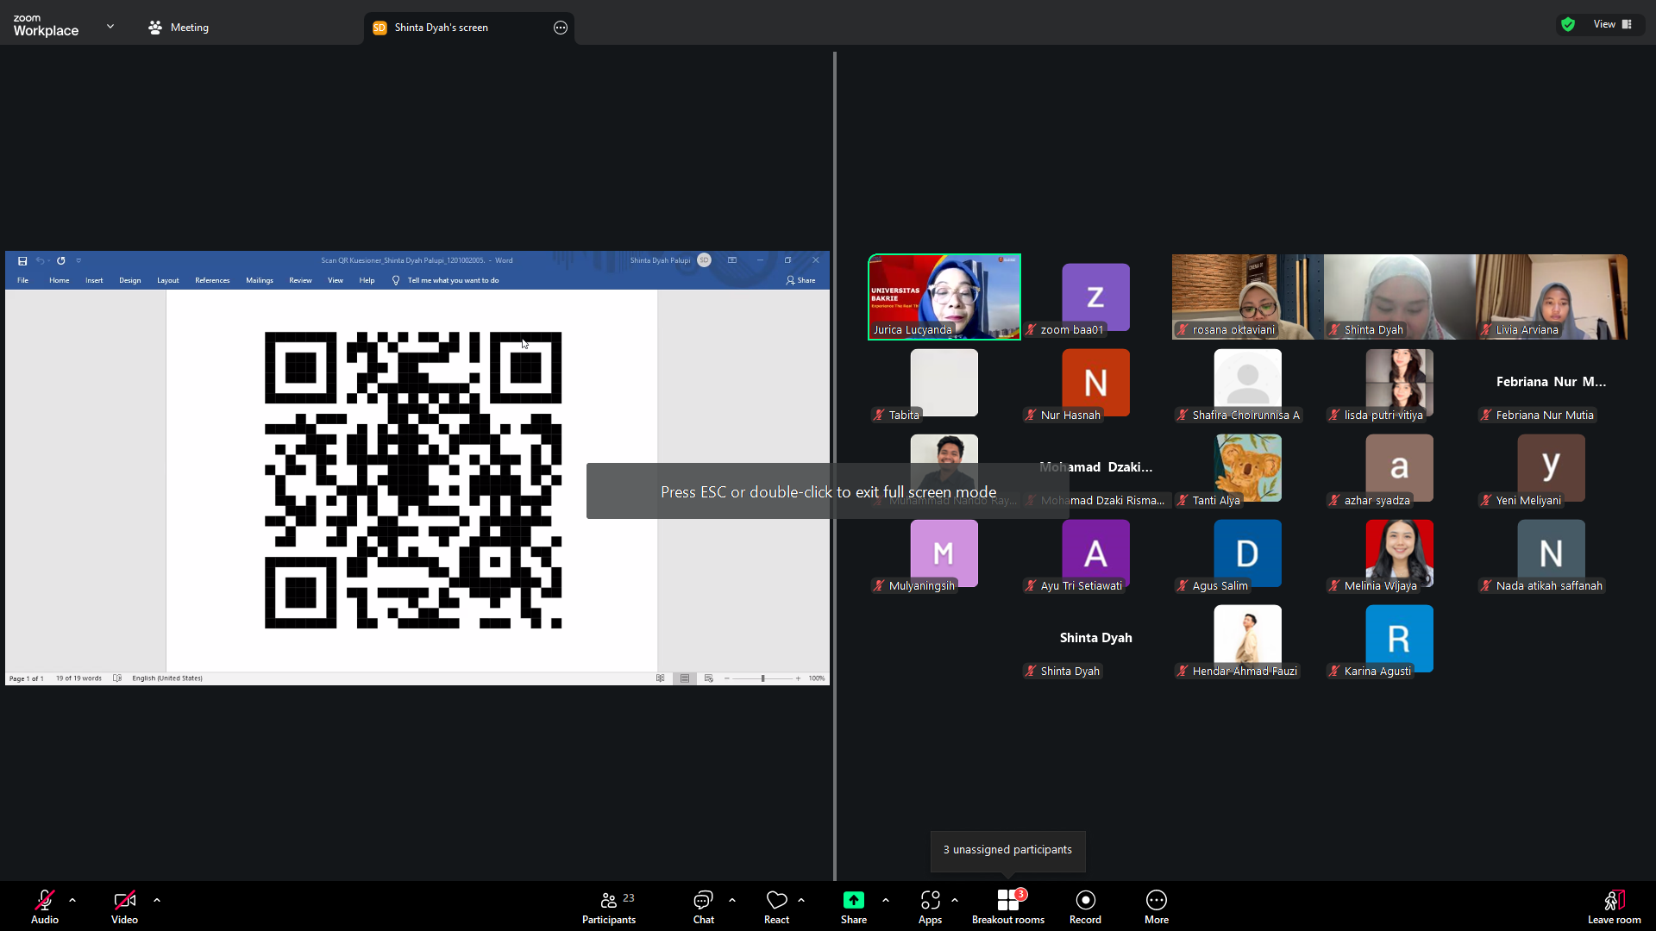Click the English (United States) language status
Screen dimensions: 1656x931
click(x=167, y=678)
